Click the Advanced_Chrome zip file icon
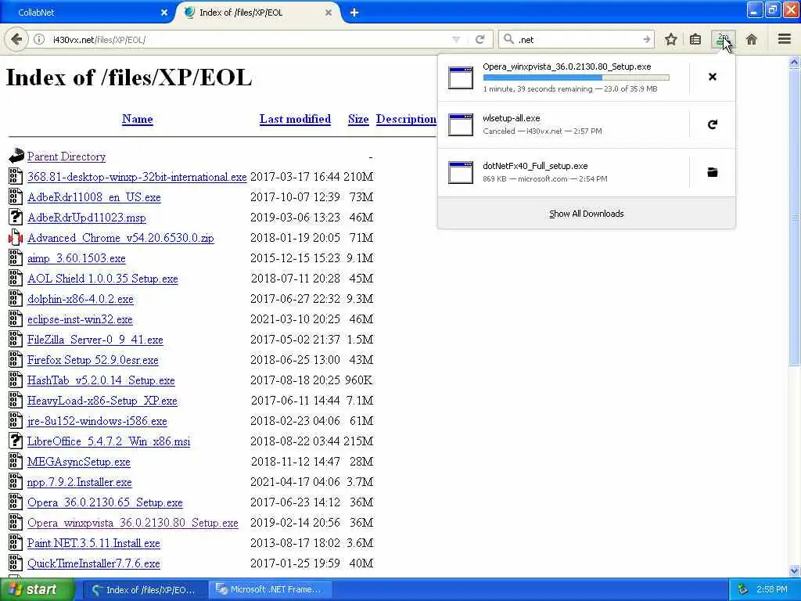This screenshot has width=801, height=601. pos(16,238)
